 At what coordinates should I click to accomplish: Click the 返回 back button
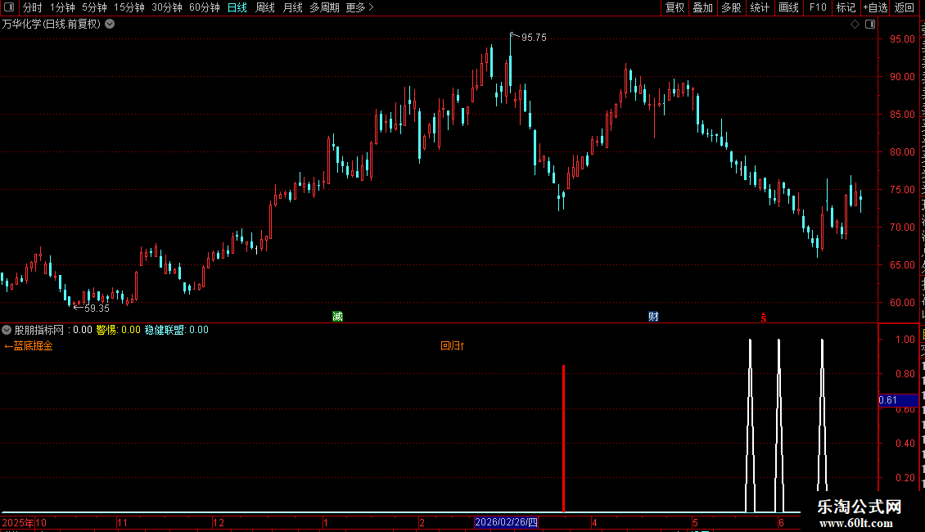pyautogui.click(x=905, y=7)
